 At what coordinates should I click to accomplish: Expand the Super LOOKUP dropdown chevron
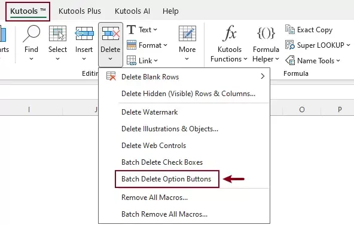pos(349,45)
